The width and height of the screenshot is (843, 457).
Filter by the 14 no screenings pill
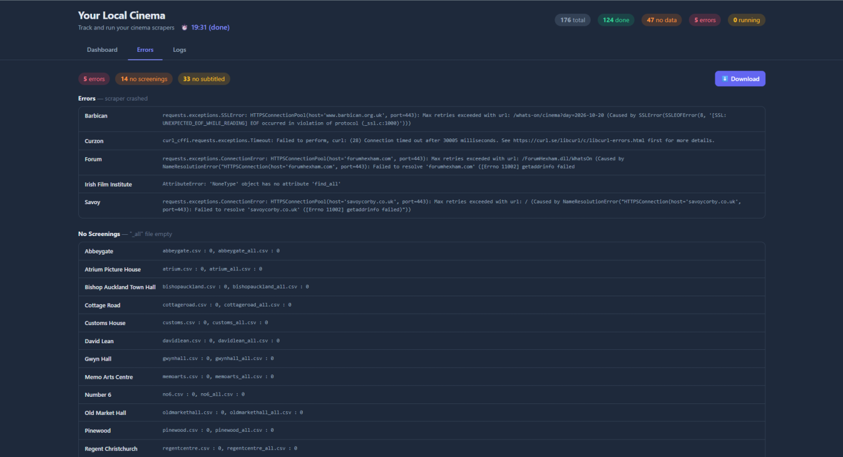[144, 79]
